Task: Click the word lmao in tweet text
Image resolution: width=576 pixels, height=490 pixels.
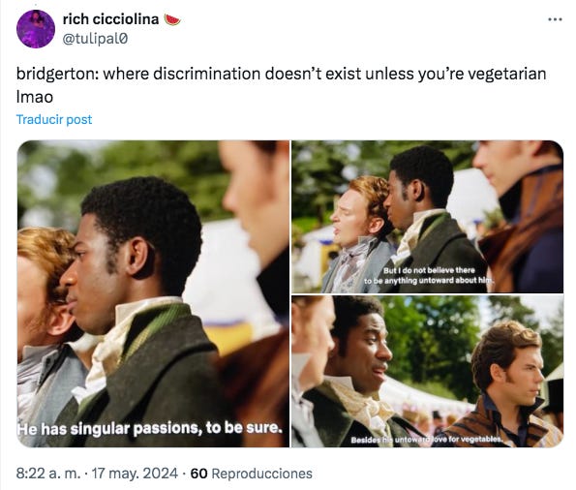Action: pos(35,98)
